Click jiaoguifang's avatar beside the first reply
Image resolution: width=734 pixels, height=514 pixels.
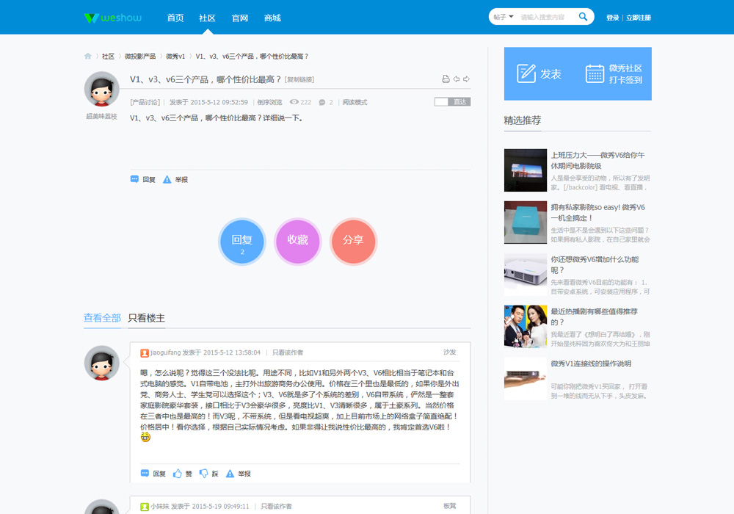click(x=101, y=363)
